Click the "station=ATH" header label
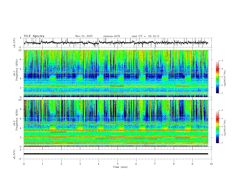Viewport: 238px width, 184px height. click(x=111, y=36)
